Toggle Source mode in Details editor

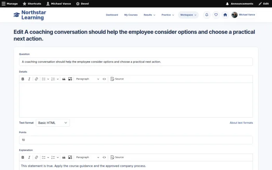[x=117, y=79]
